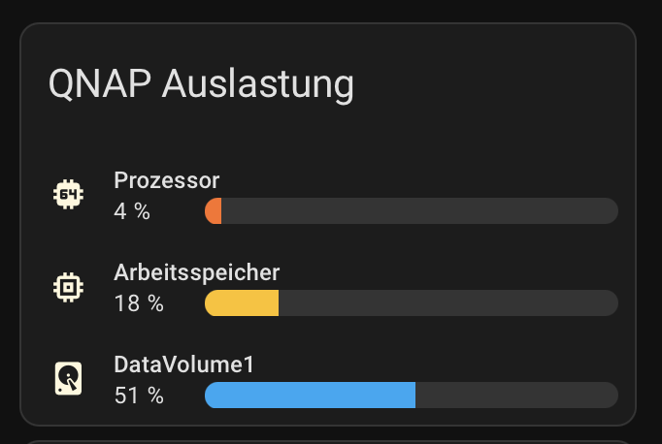Click the next card below QNAP Auslastung

click(x=328, y=442)
